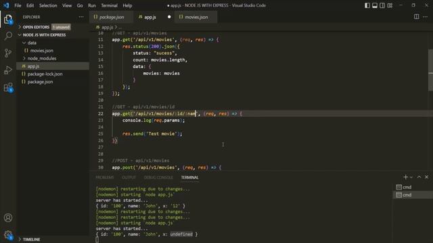Expand the Open Editors section
Screen dimensions: 433x243
pyautogui.click(x=36, y=27)
